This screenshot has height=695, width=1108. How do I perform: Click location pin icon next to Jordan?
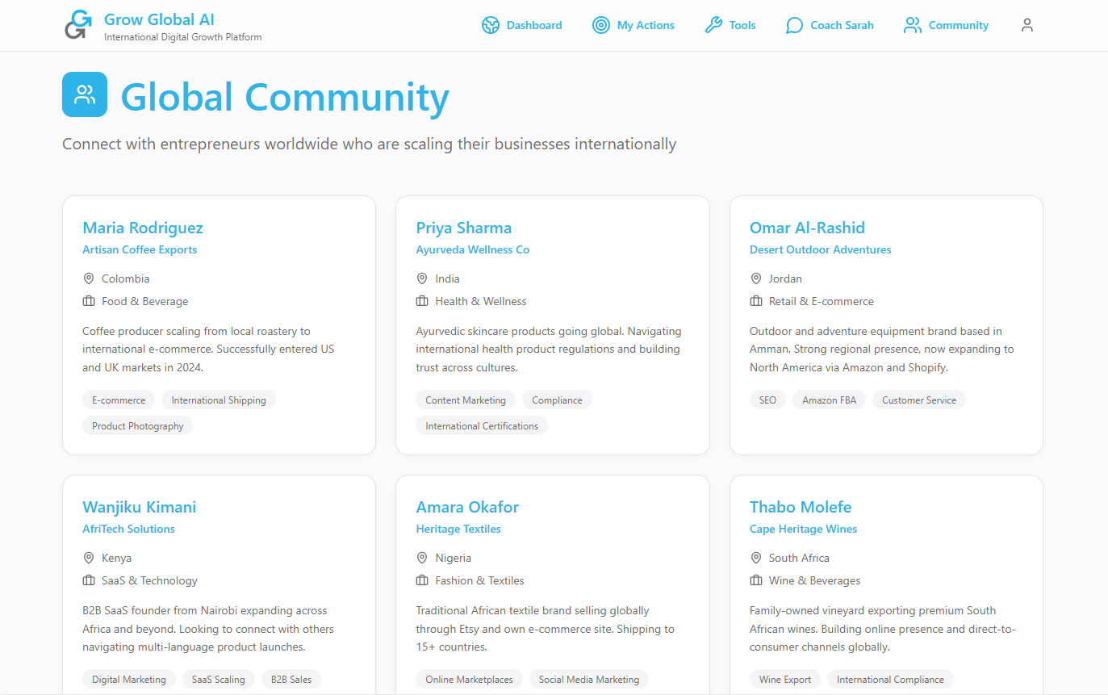point(756,278)
